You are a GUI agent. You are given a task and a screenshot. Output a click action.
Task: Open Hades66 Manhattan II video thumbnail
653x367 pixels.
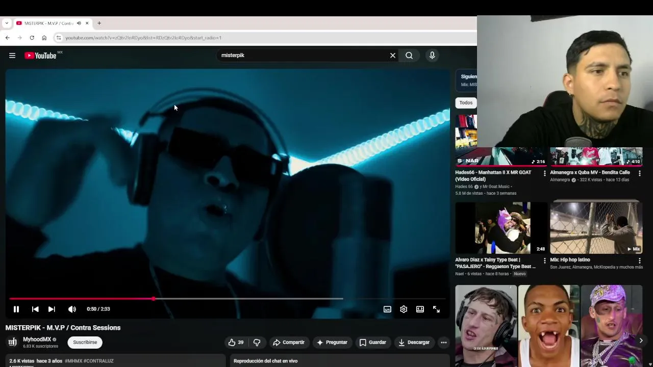click(501, 141)
